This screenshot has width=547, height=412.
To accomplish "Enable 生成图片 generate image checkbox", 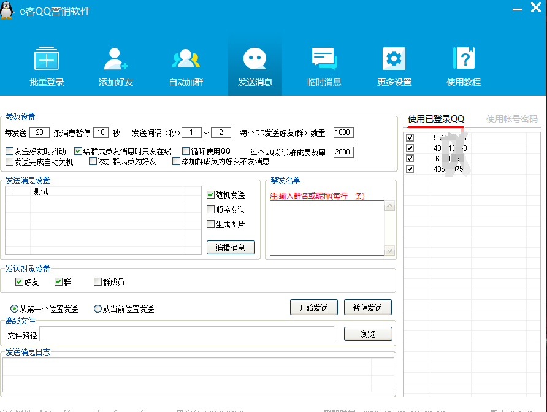I will tap(210, 224).
